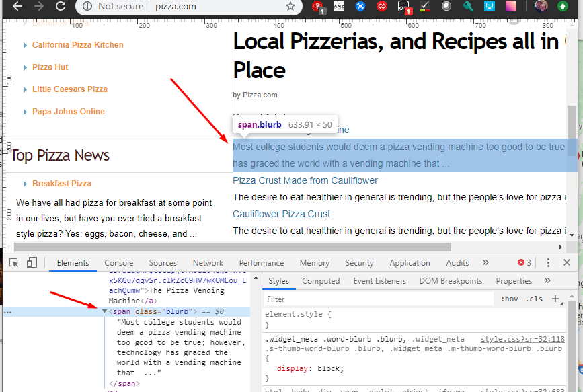Click the display: block property value
This screenshot has height=392, width=583.
[331, 368]
